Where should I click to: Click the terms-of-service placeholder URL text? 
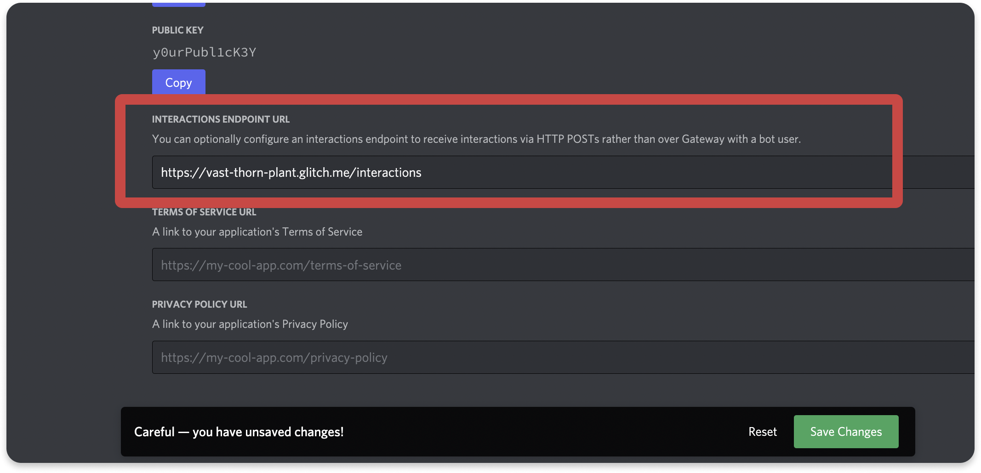tap(281, 265)
